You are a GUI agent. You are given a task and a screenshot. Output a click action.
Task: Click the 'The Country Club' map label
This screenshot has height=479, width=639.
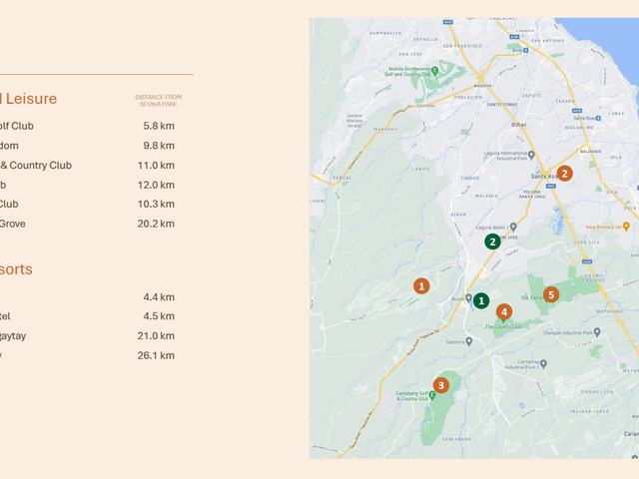coord(503,326)
